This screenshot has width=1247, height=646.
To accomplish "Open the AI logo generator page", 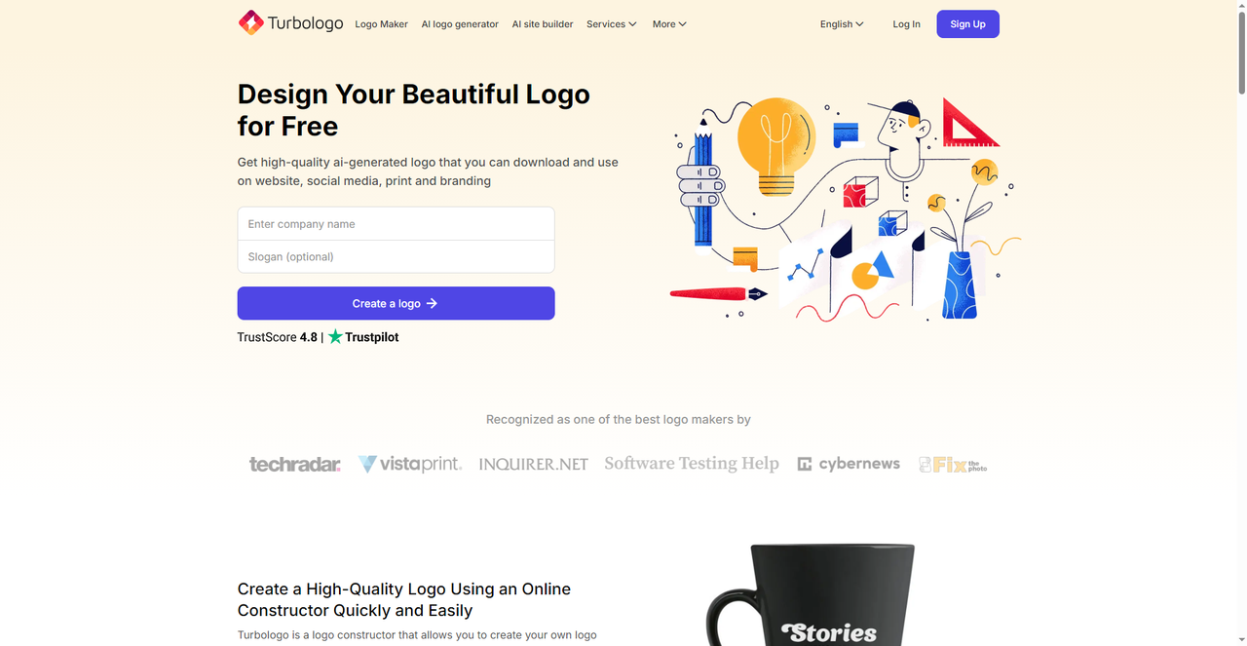I will (460, 24).
